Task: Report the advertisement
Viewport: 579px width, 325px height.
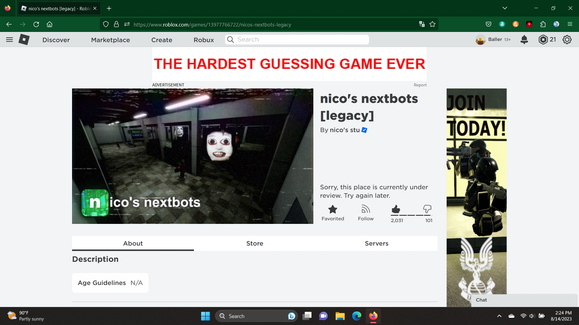Action: click(x=420, y=85)
